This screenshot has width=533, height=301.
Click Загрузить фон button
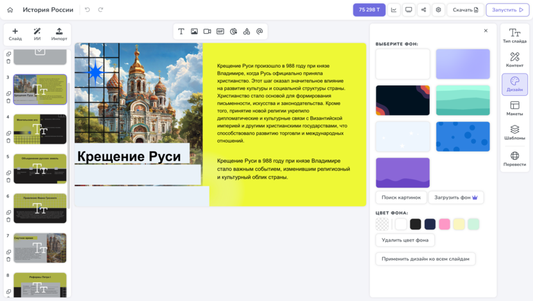(x=456, y=197)
